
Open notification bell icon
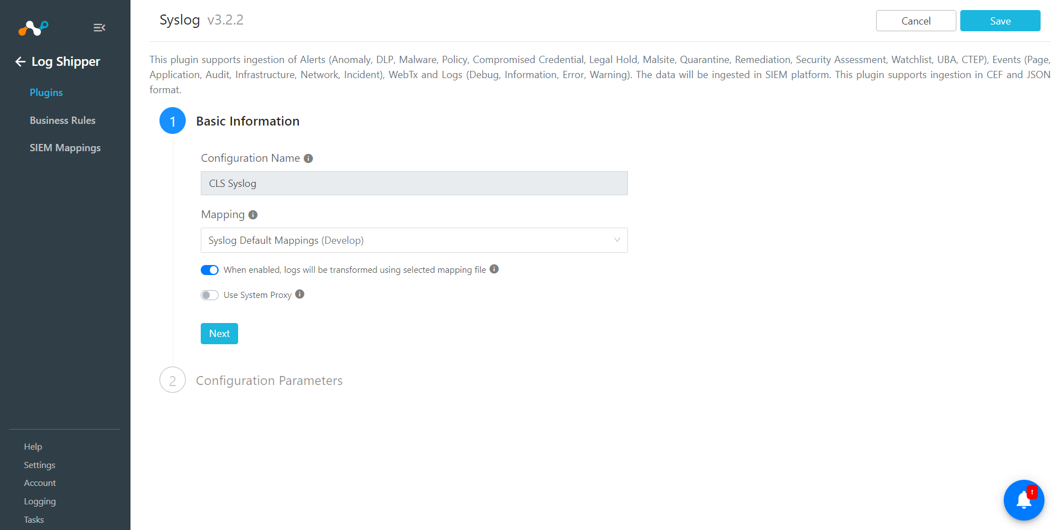point(1024,500)
